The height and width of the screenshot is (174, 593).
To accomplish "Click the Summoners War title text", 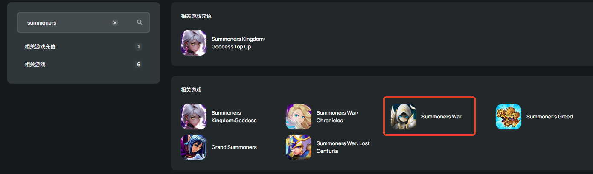I will pyautogui.click(x=441, y=117).
